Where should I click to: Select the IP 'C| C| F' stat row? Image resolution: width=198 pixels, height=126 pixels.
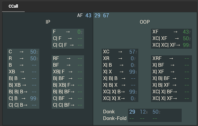tap(68, 45)
